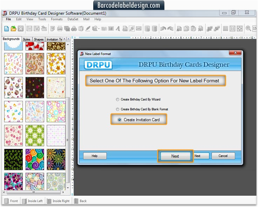This screenshot has height=207, width=258.
Task: Click the first database cylinder icon
Action: click(147, 29)
